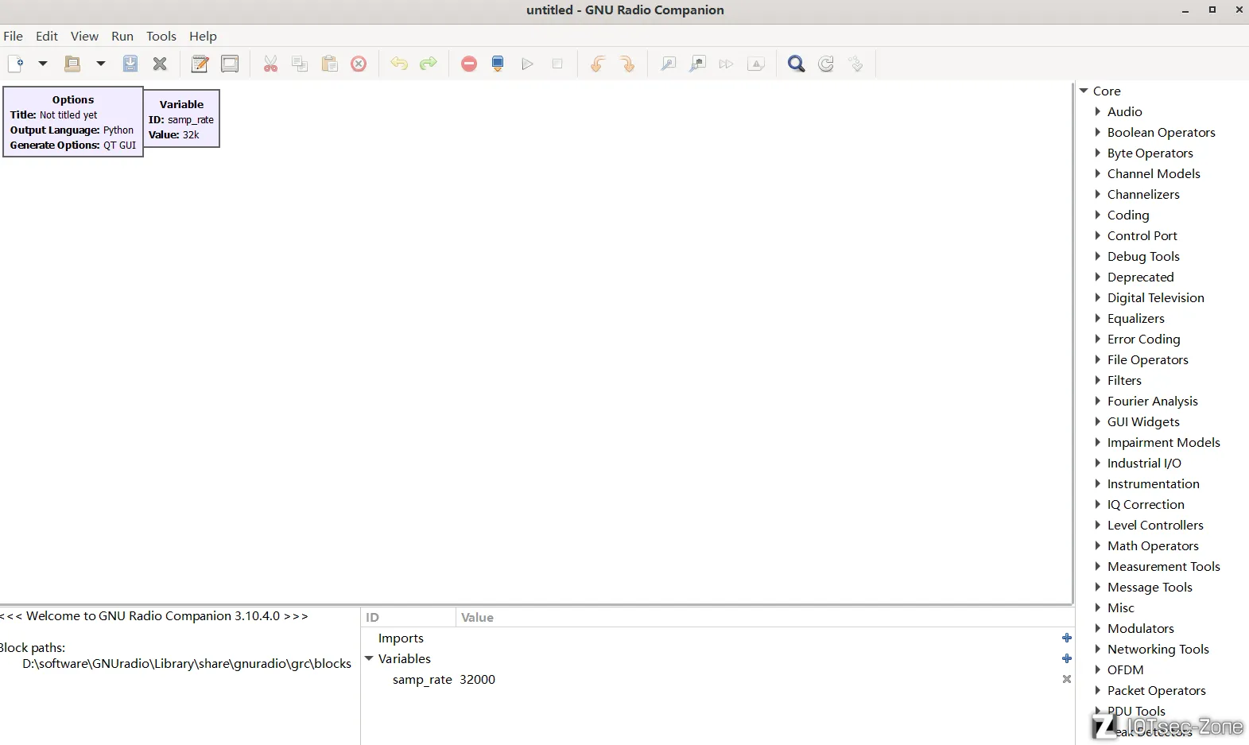Open the Help menu
The image size is (1249, 745).
point(203,36)
